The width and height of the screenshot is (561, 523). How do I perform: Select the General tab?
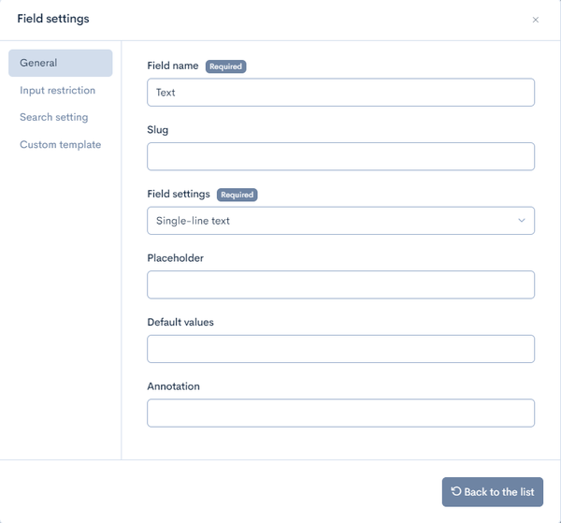(x=61, y=63)
